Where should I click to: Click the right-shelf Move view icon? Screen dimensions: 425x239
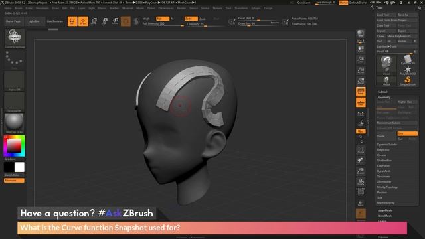pyautogui.click(x=361, y=161)
